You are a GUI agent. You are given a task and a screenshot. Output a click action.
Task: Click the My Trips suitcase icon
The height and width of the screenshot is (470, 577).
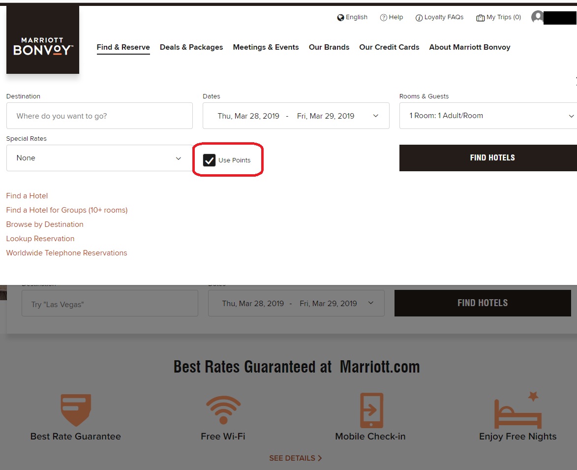[x=480, y=18]
